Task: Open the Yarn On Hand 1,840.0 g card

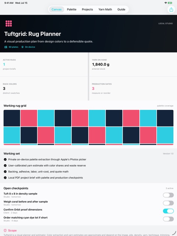Action: tap(133, 65)
